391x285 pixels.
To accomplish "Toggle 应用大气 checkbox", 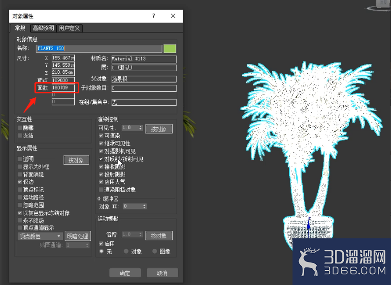I will pyautogui.click(x=101, y=182).
